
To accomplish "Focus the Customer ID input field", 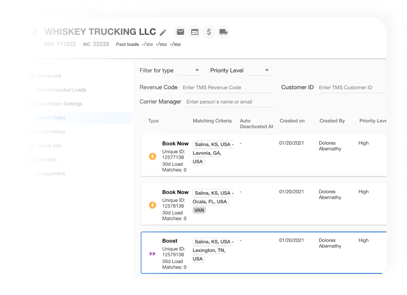I will click(351, 87).
